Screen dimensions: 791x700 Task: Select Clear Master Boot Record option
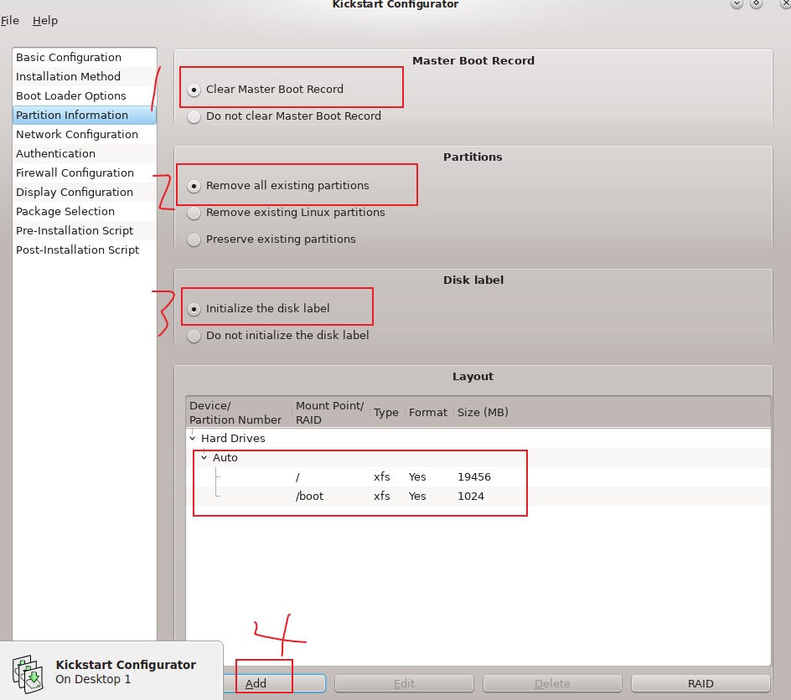tap(194, 90)
